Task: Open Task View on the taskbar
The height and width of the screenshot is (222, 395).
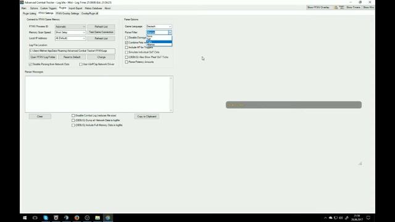Action: coord(35,218)
